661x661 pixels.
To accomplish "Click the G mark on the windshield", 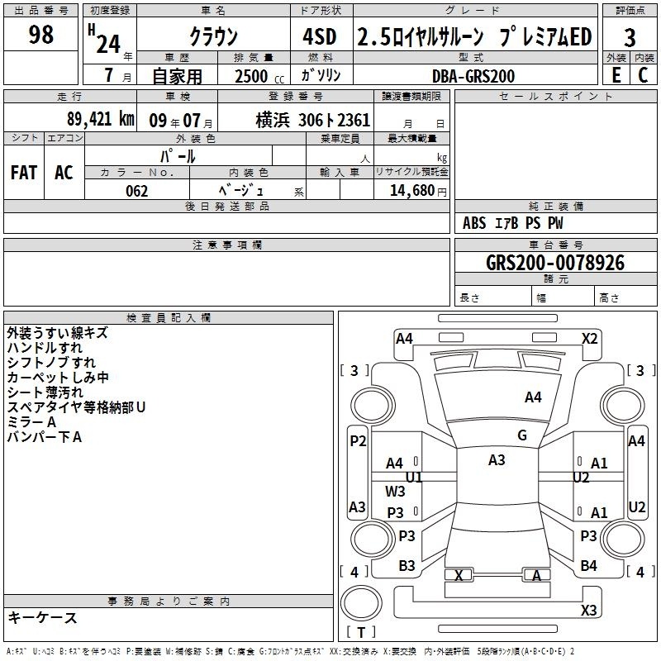I will pos(521,435).
